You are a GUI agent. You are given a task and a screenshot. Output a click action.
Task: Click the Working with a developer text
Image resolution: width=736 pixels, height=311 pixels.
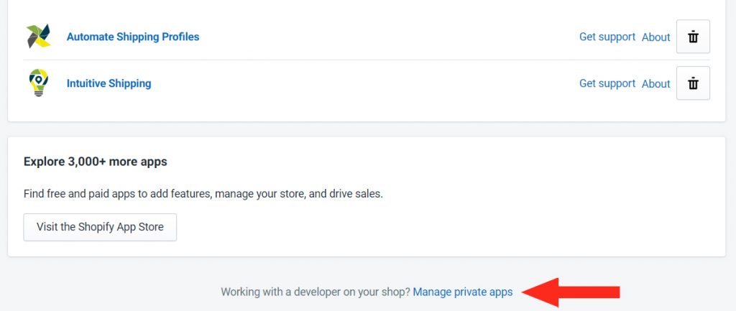point(316,292)
